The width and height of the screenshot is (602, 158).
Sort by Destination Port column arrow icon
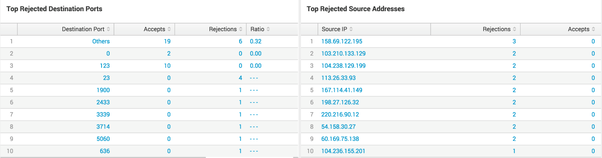[x=108, y=29]
